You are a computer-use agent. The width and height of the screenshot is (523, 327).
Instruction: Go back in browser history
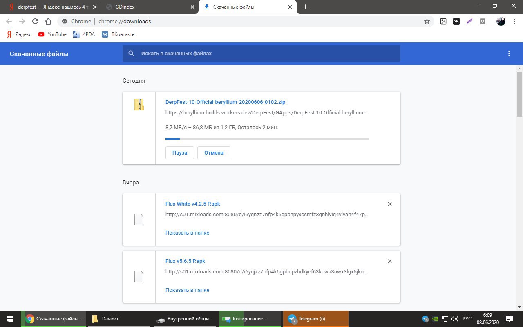(x=9, y=21)
